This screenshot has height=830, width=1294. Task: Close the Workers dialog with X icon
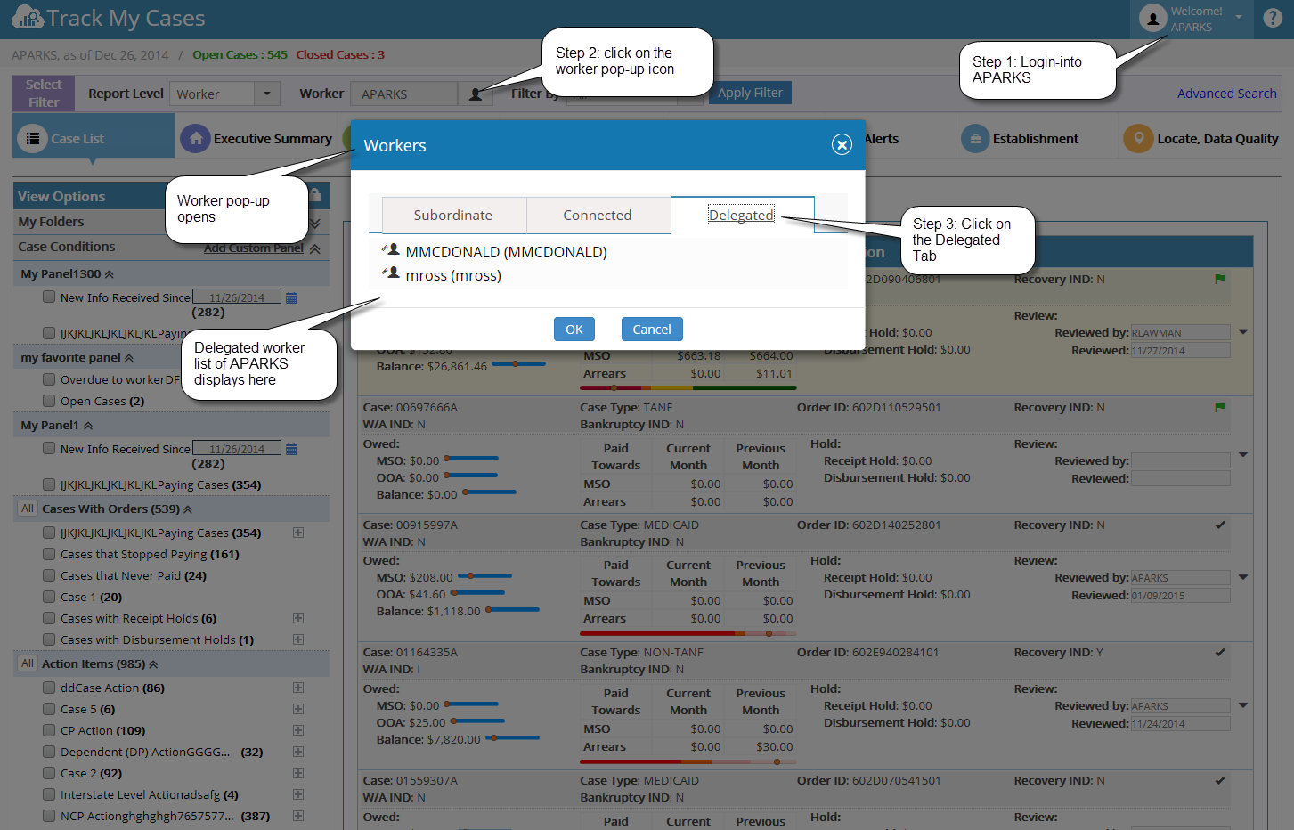842,145
